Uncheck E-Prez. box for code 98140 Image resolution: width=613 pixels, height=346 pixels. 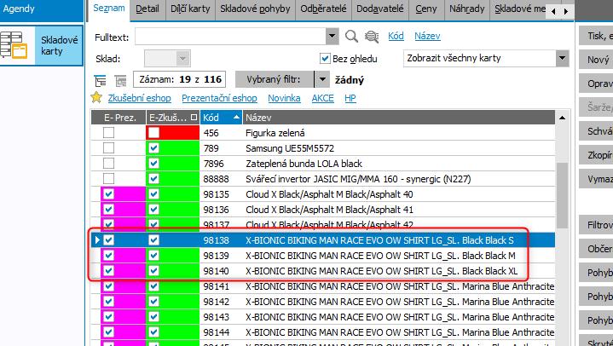pos(108,270)
